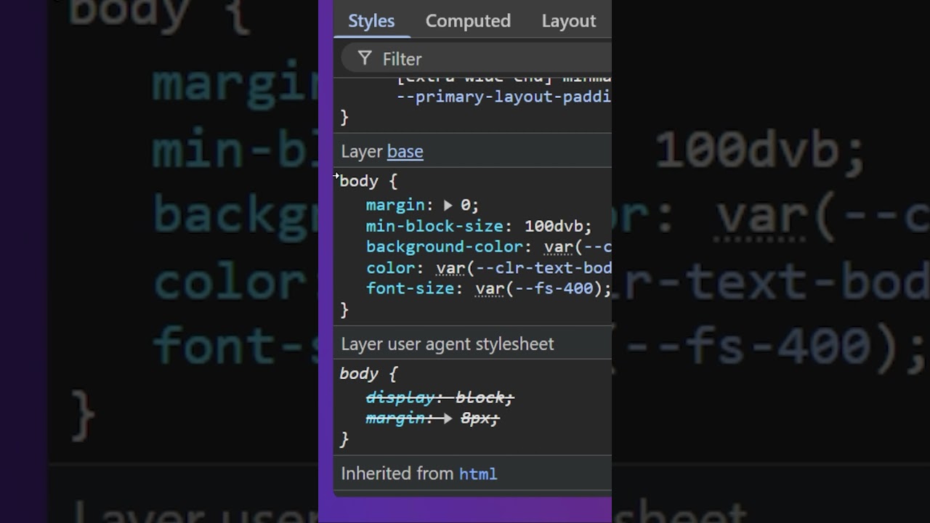
Task: Click the funnel filter icon
Action: coord(365,58)
